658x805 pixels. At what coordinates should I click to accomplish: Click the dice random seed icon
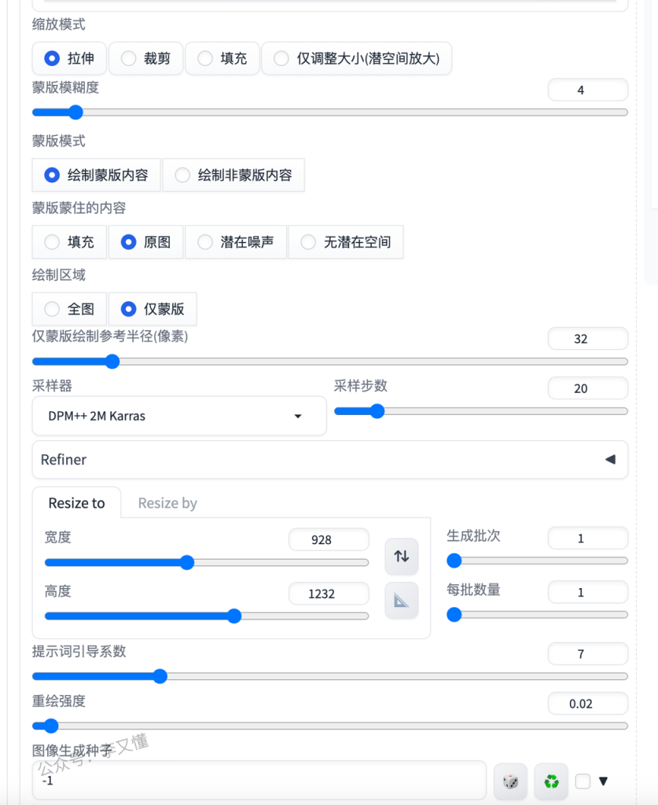510,781
